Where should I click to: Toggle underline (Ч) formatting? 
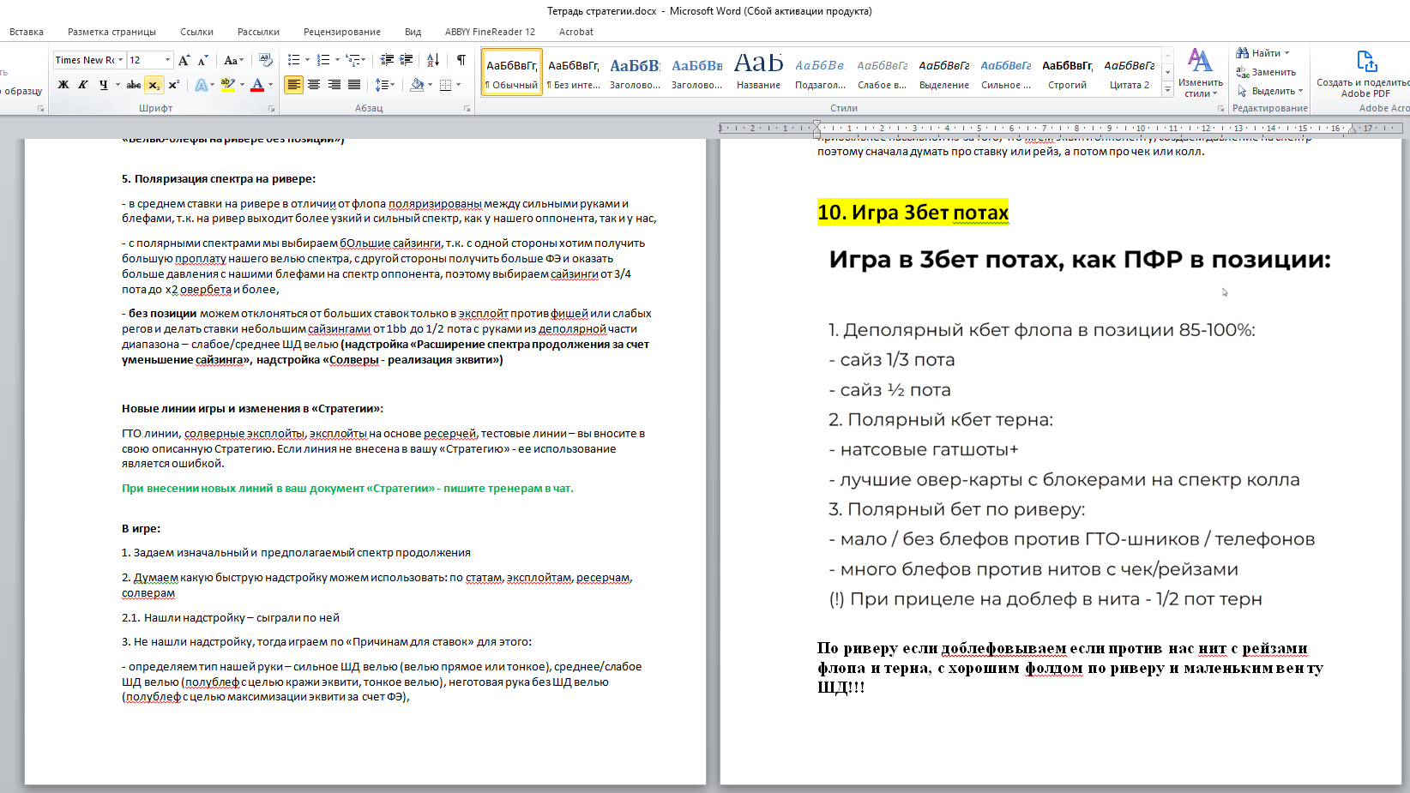click(103, 85)
